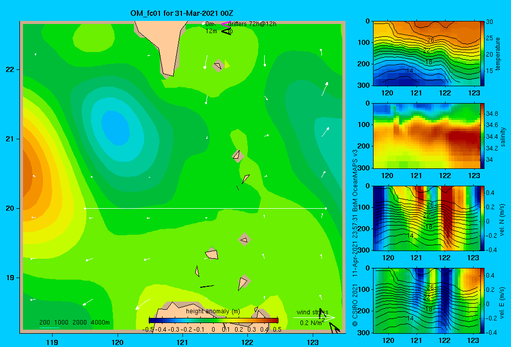Click the blue low height anomaly eddy center
The image size is (511, 347).
pos(115,128)
